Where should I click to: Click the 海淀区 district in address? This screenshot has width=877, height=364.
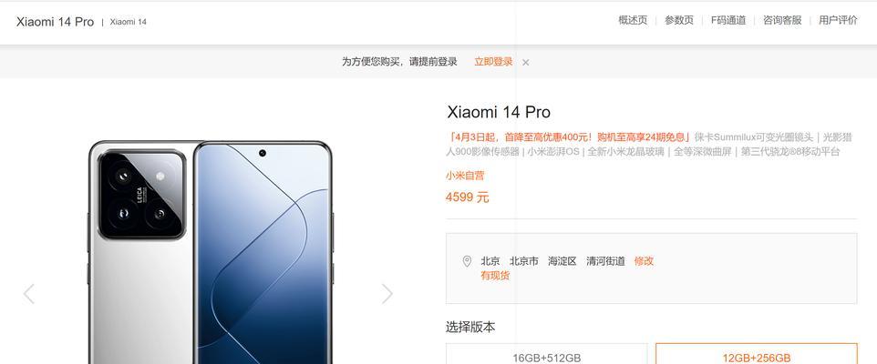tap(562, 261)
